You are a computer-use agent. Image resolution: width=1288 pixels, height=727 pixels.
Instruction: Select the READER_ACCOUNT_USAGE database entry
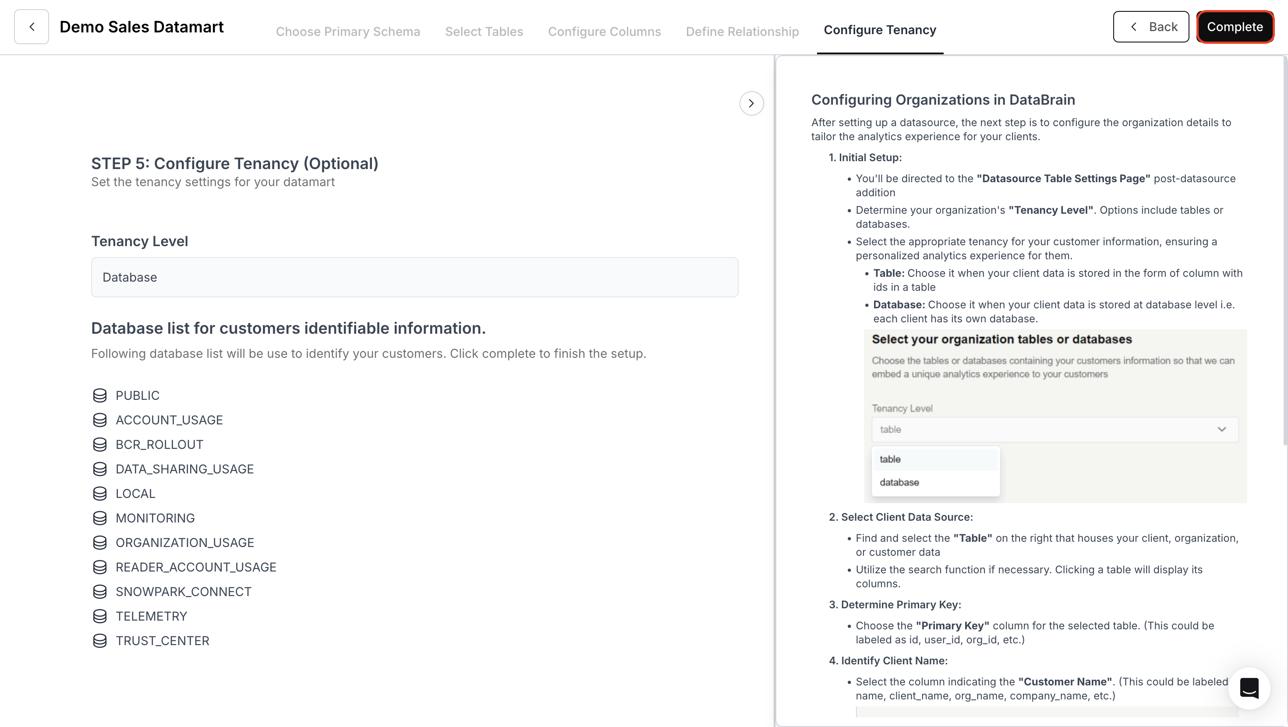[196, 567]
